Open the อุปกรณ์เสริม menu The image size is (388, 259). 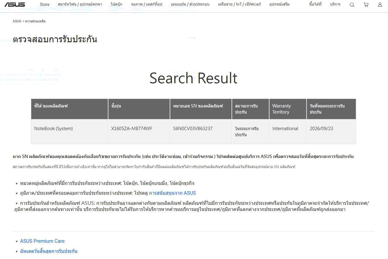[x=279, y=4]
